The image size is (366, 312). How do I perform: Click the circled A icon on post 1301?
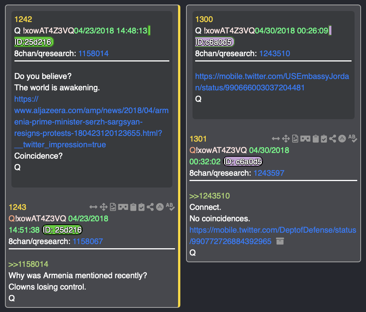pos(342,139)
